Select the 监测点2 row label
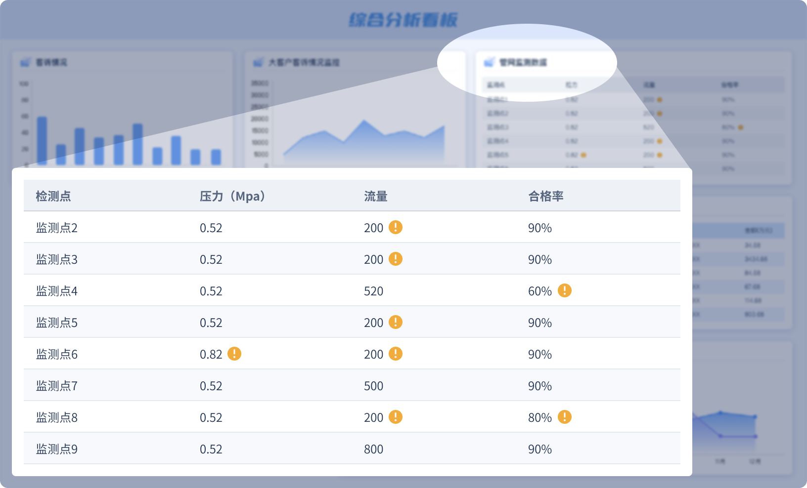The image size is (807, 488). 57,228
